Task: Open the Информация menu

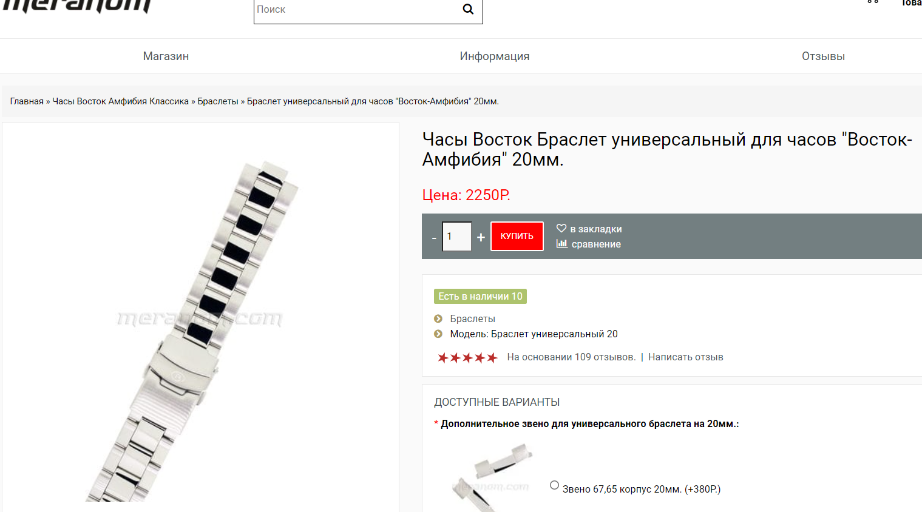Action: [495, 56]
